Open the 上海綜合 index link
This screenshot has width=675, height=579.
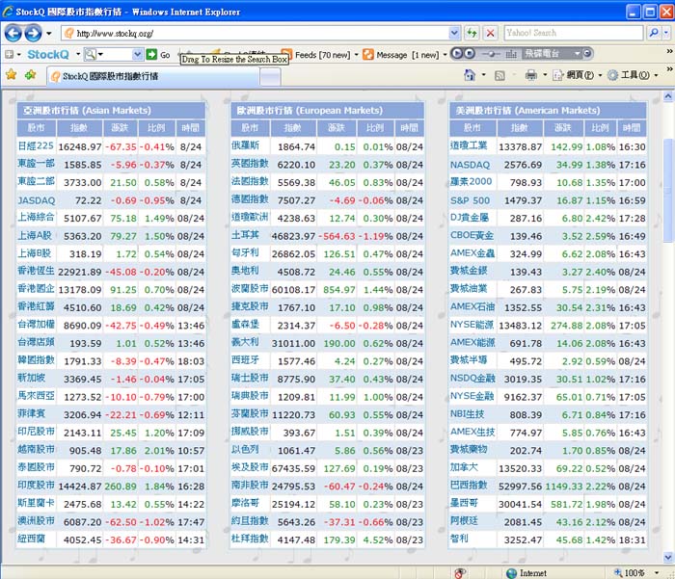(x=37, y=218)
